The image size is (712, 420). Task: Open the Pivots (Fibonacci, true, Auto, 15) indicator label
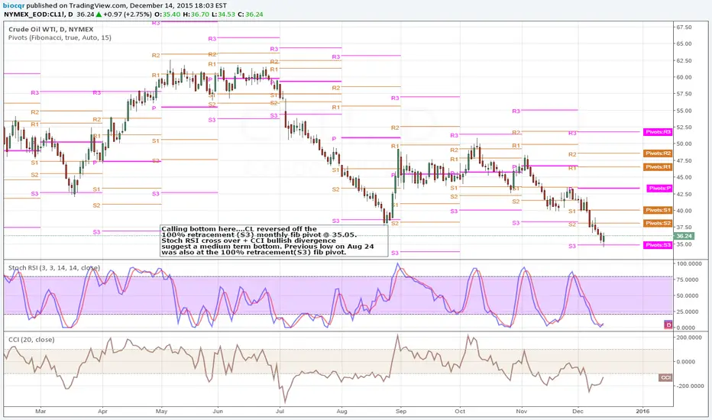pos(60,37)
